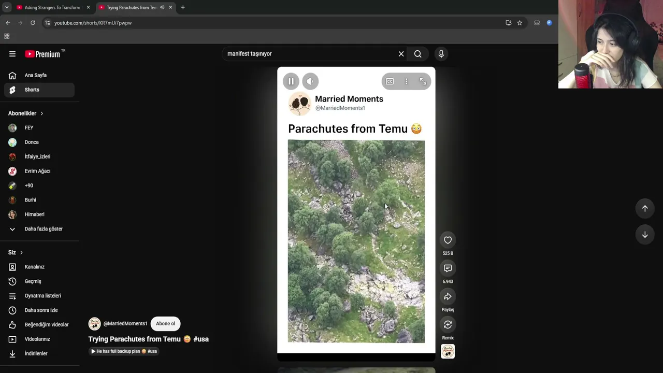Mute the Trying Parachutes browser tab audio
This screenshot has height=373, width=663.
162,7
